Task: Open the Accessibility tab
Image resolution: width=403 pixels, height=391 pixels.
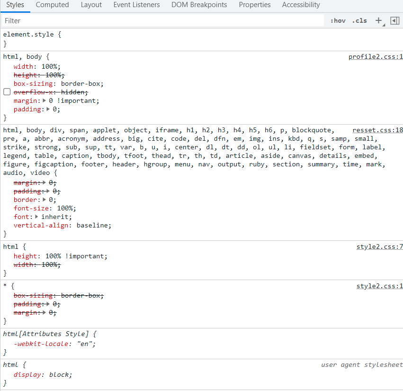Action: tap(301, 5)
